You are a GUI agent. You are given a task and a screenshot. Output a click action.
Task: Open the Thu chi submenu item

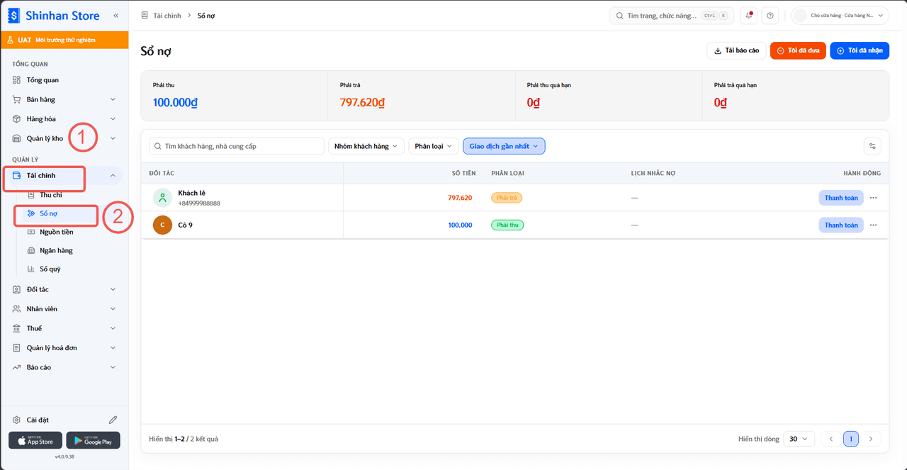click(51, 195)
